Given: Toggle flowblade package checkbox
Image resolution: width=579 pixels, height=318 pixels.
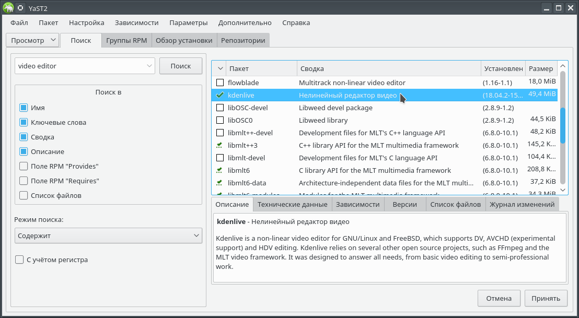Looking at the screenshot, I should pyautogui.click(x=219, y=83).
